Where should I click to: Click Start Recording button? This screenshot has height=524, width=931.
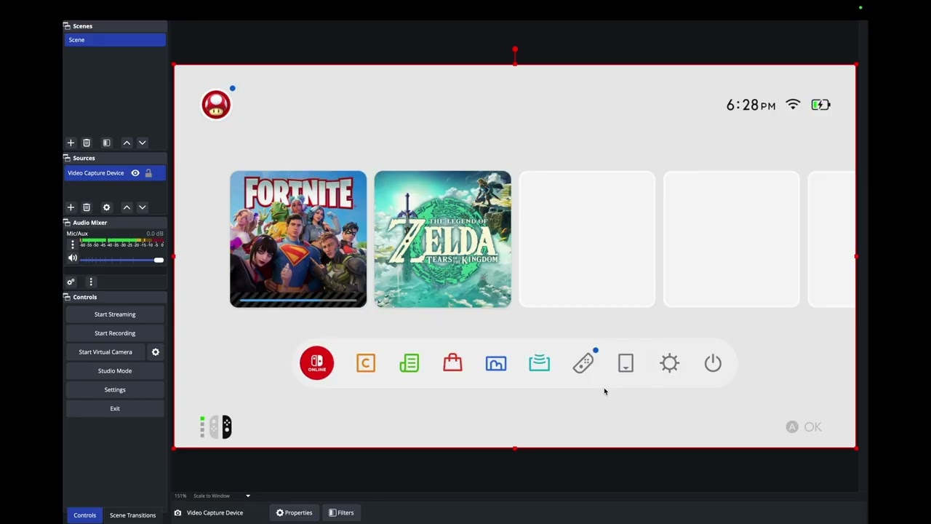115,333
